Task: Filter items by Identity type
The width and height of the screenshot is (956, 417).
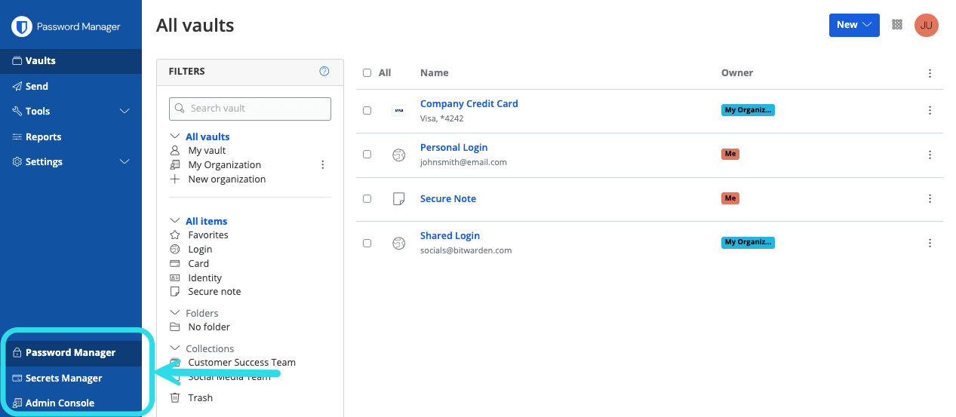Action: pos(204,278)
